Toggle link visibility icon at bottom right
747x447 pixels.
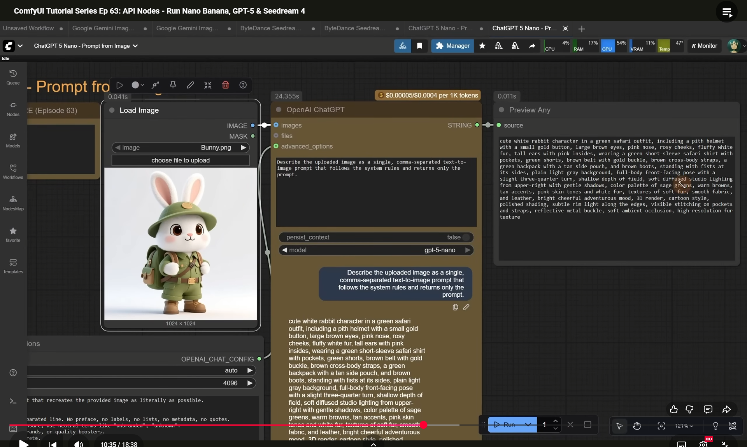click(x=732, y=426)
